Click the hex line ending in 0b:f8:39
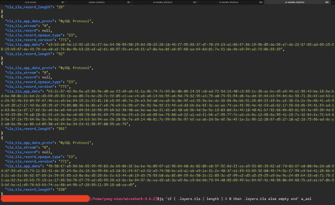Viewport: 335px width, 205px height. (x=143, y=49)
